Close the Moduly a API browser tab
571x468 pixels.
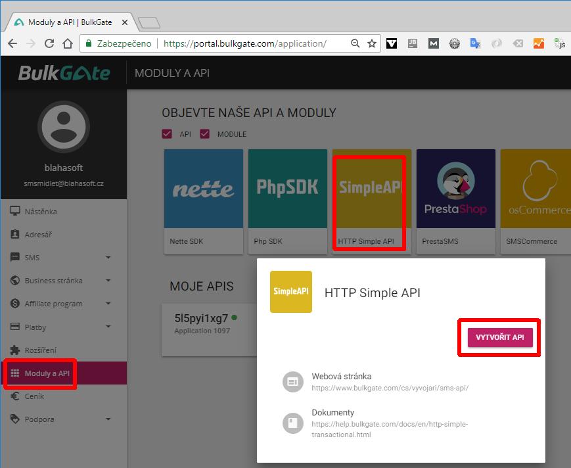(x=125, y=22)
